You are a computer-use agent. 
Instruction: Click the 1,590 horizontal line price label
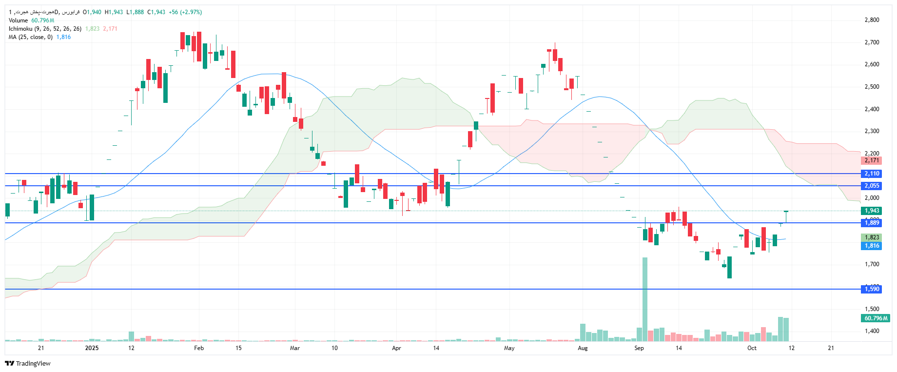click(872, 289)
